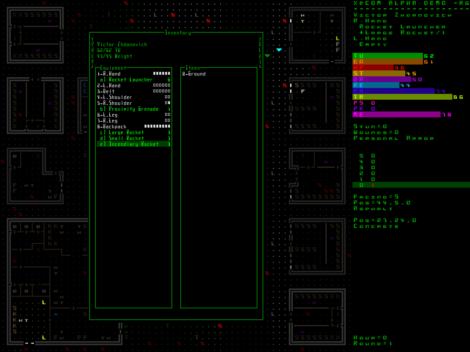This screenshot has width=470, height=352.
Task: Click the Round=1 counter
Action: click(x=373, y=344)
